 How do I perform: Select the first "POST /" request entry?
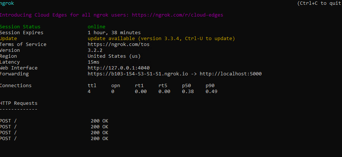point(8,121)
